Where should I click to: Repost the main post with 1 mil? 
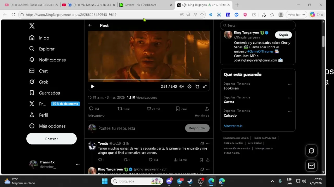[x=123, y=109]
